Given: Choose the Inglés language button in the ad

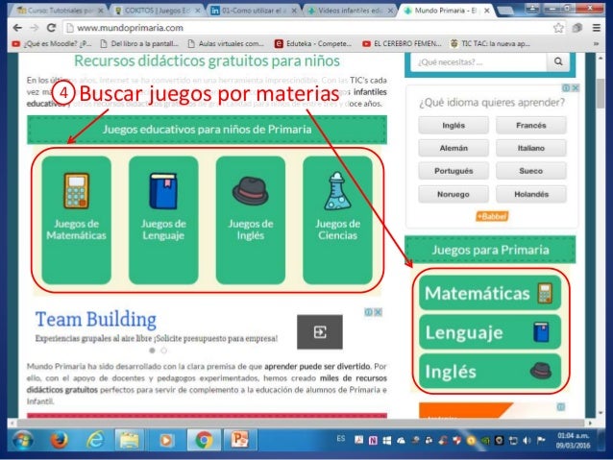Looking at the screenshot, I should (454, 126).
